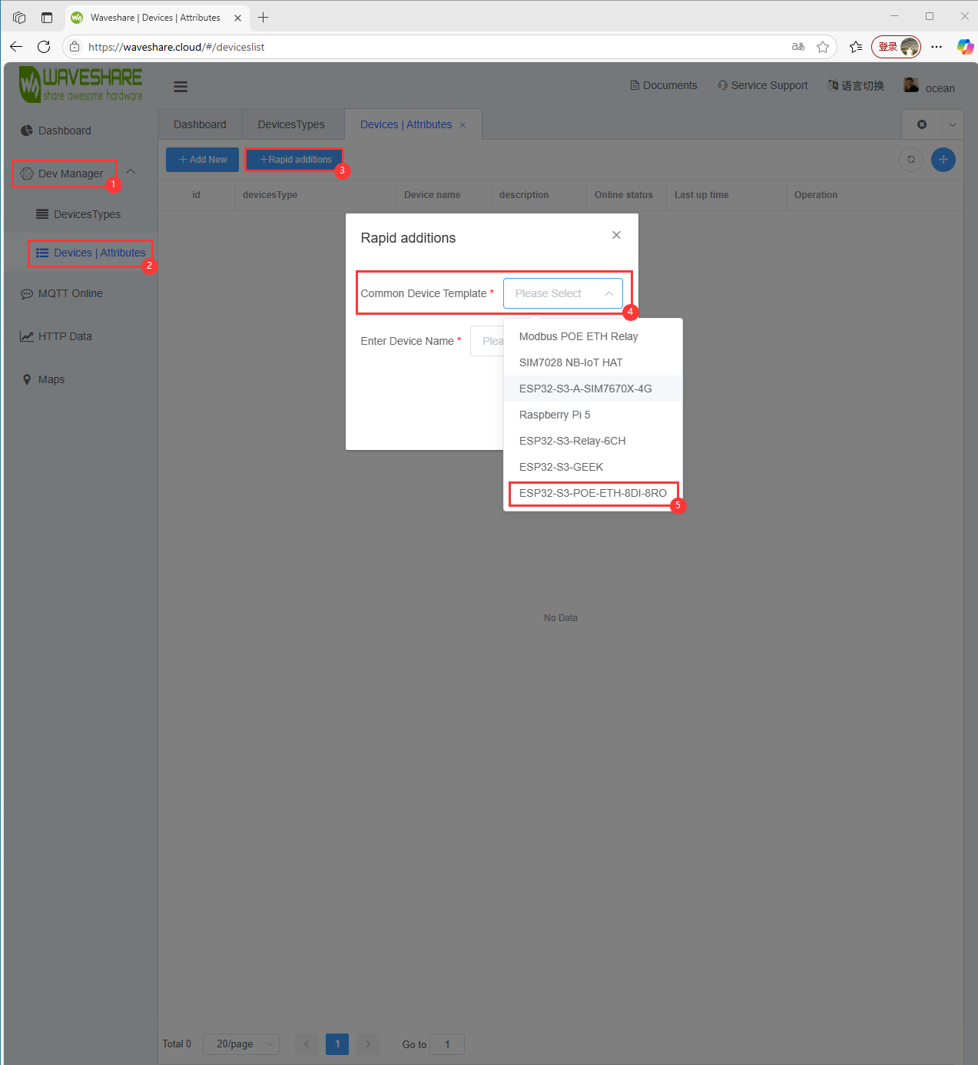Click close-all-tabs circle icon
The image size is (978, 1065).
pyautogui.click(x=922, y=124)
